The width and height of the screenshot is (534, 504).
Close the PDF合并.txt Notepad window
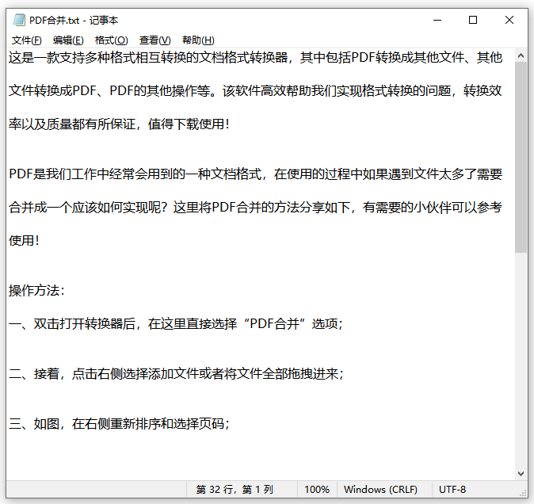(x=509, y=20)
